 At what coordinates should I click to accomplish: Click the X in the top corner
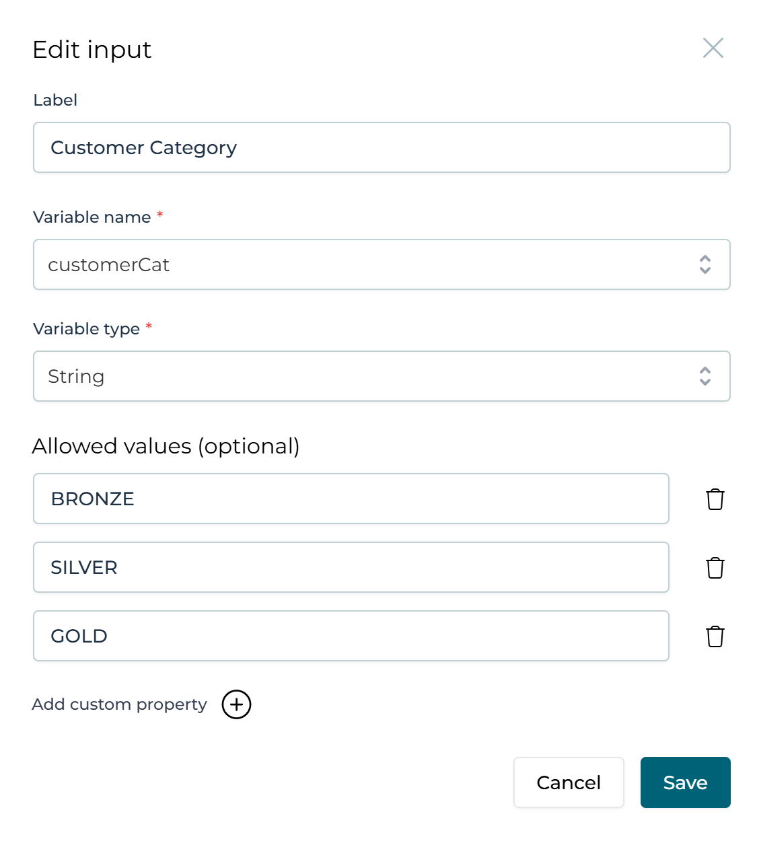point(713,48)
